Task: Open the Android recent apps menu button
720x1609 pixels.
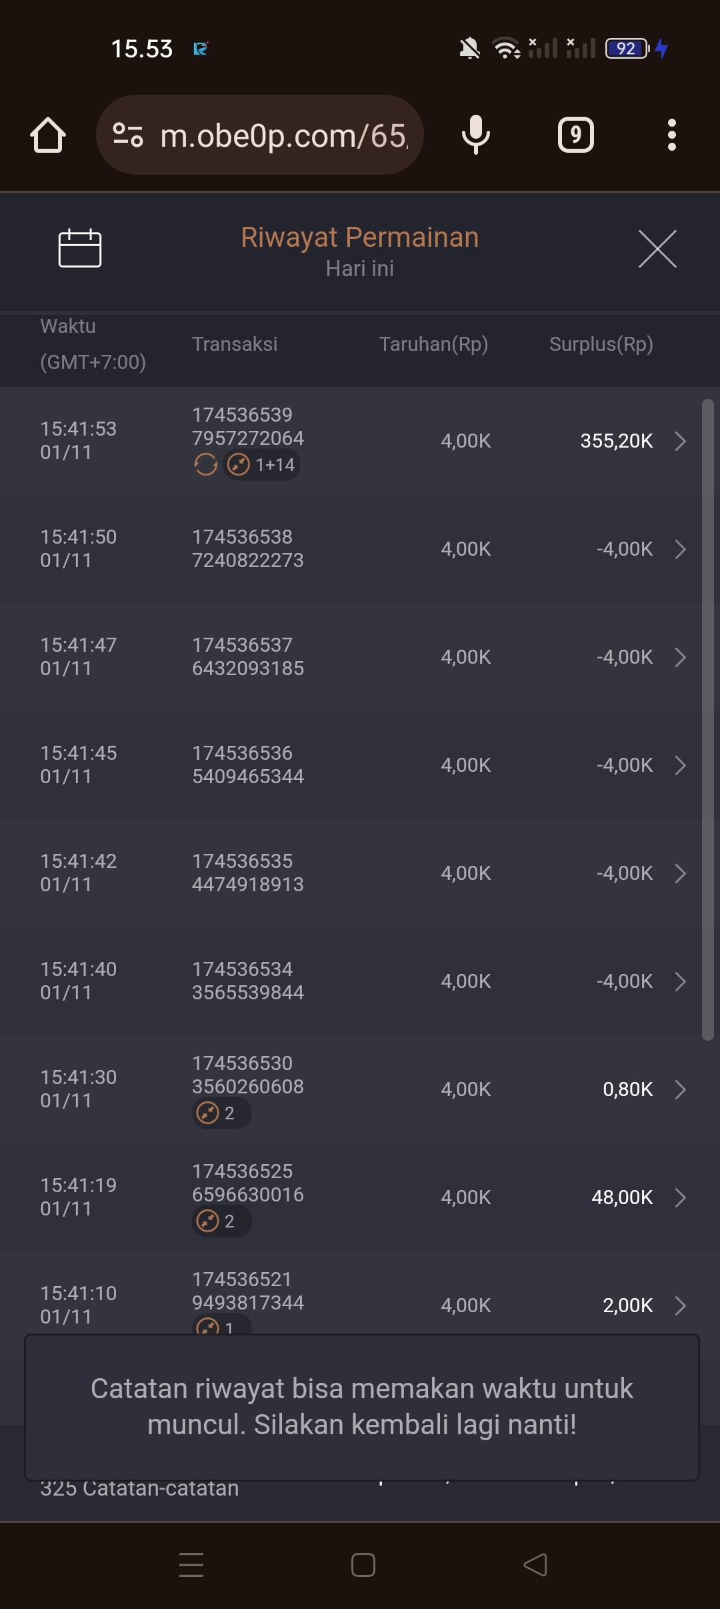Action: click(x=191, y=1565)
